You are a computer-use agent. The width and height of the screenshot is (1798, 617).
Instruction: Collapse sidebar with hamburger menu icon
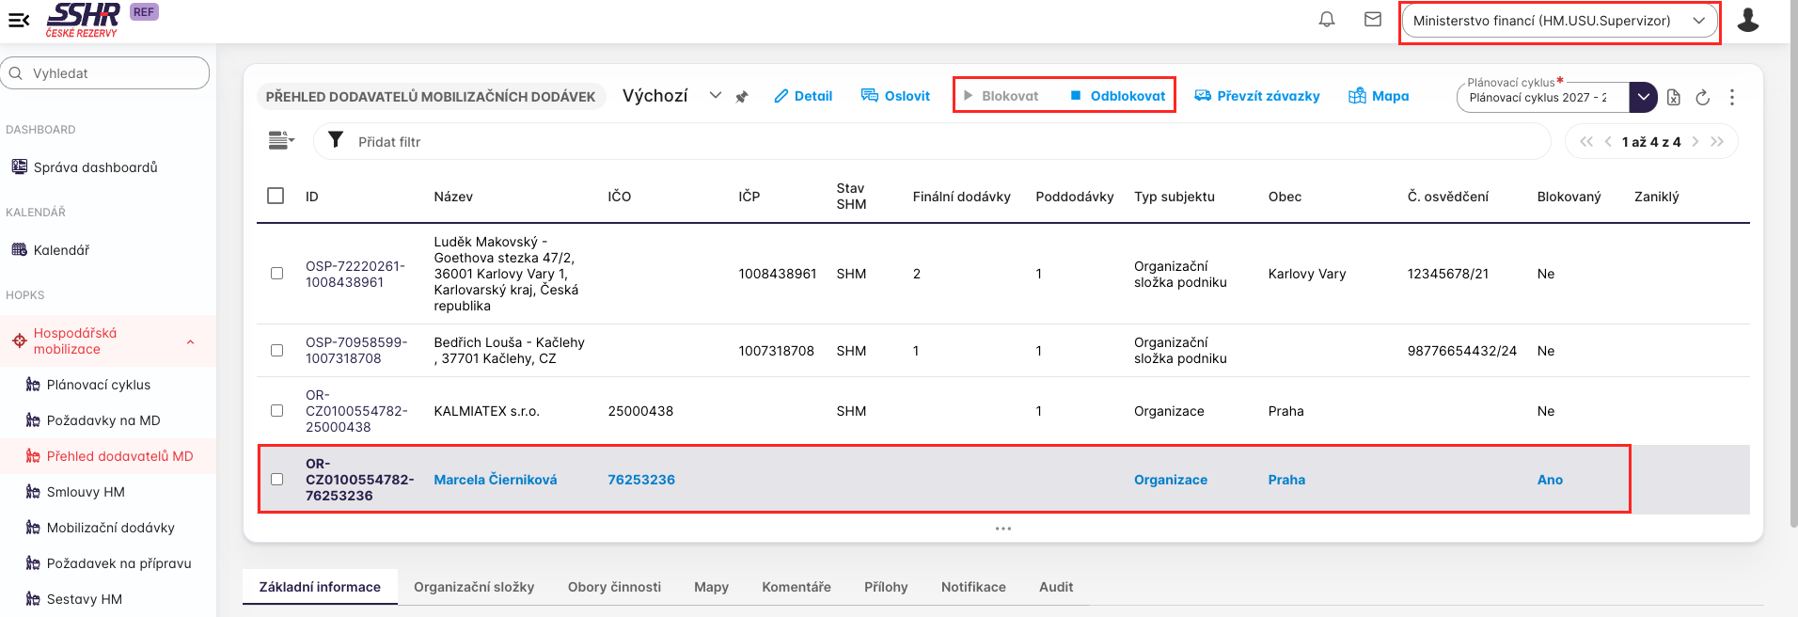(19, 20)
